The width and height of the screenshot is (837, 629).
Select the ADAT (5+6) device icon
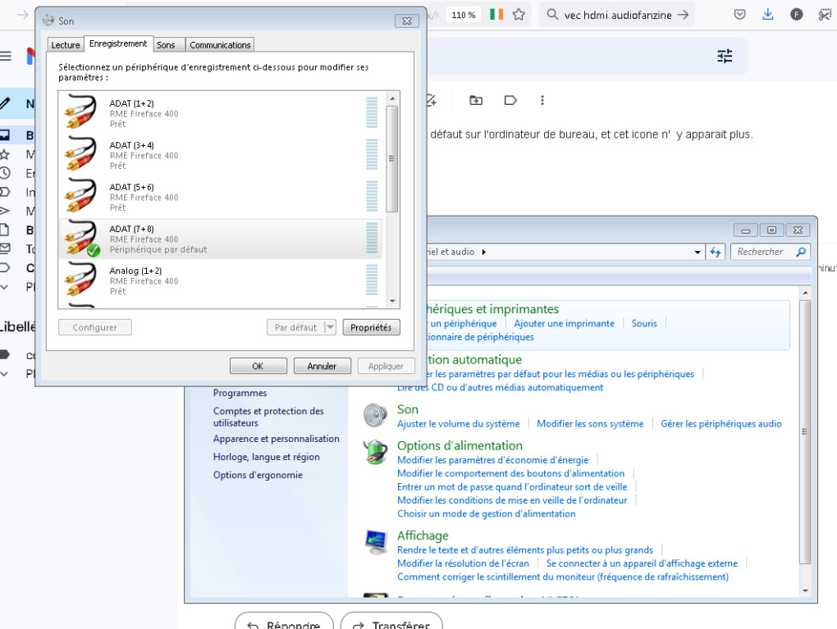80,196
